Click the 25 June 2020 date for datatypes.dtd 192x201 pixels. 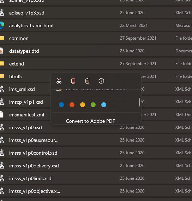pos(132,51)
